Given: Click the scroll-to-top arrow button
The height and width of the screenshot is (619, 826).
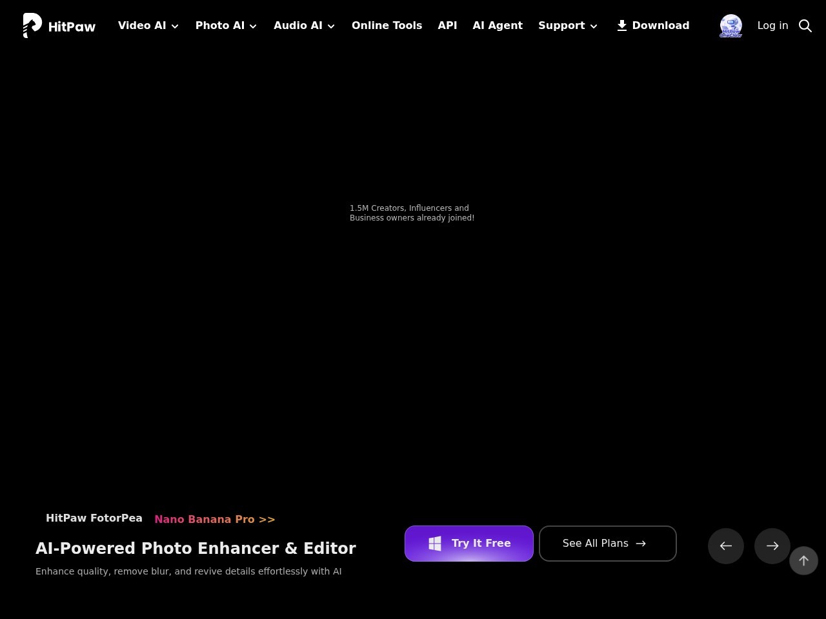Looking at the screenshot, I should (803, 561).
